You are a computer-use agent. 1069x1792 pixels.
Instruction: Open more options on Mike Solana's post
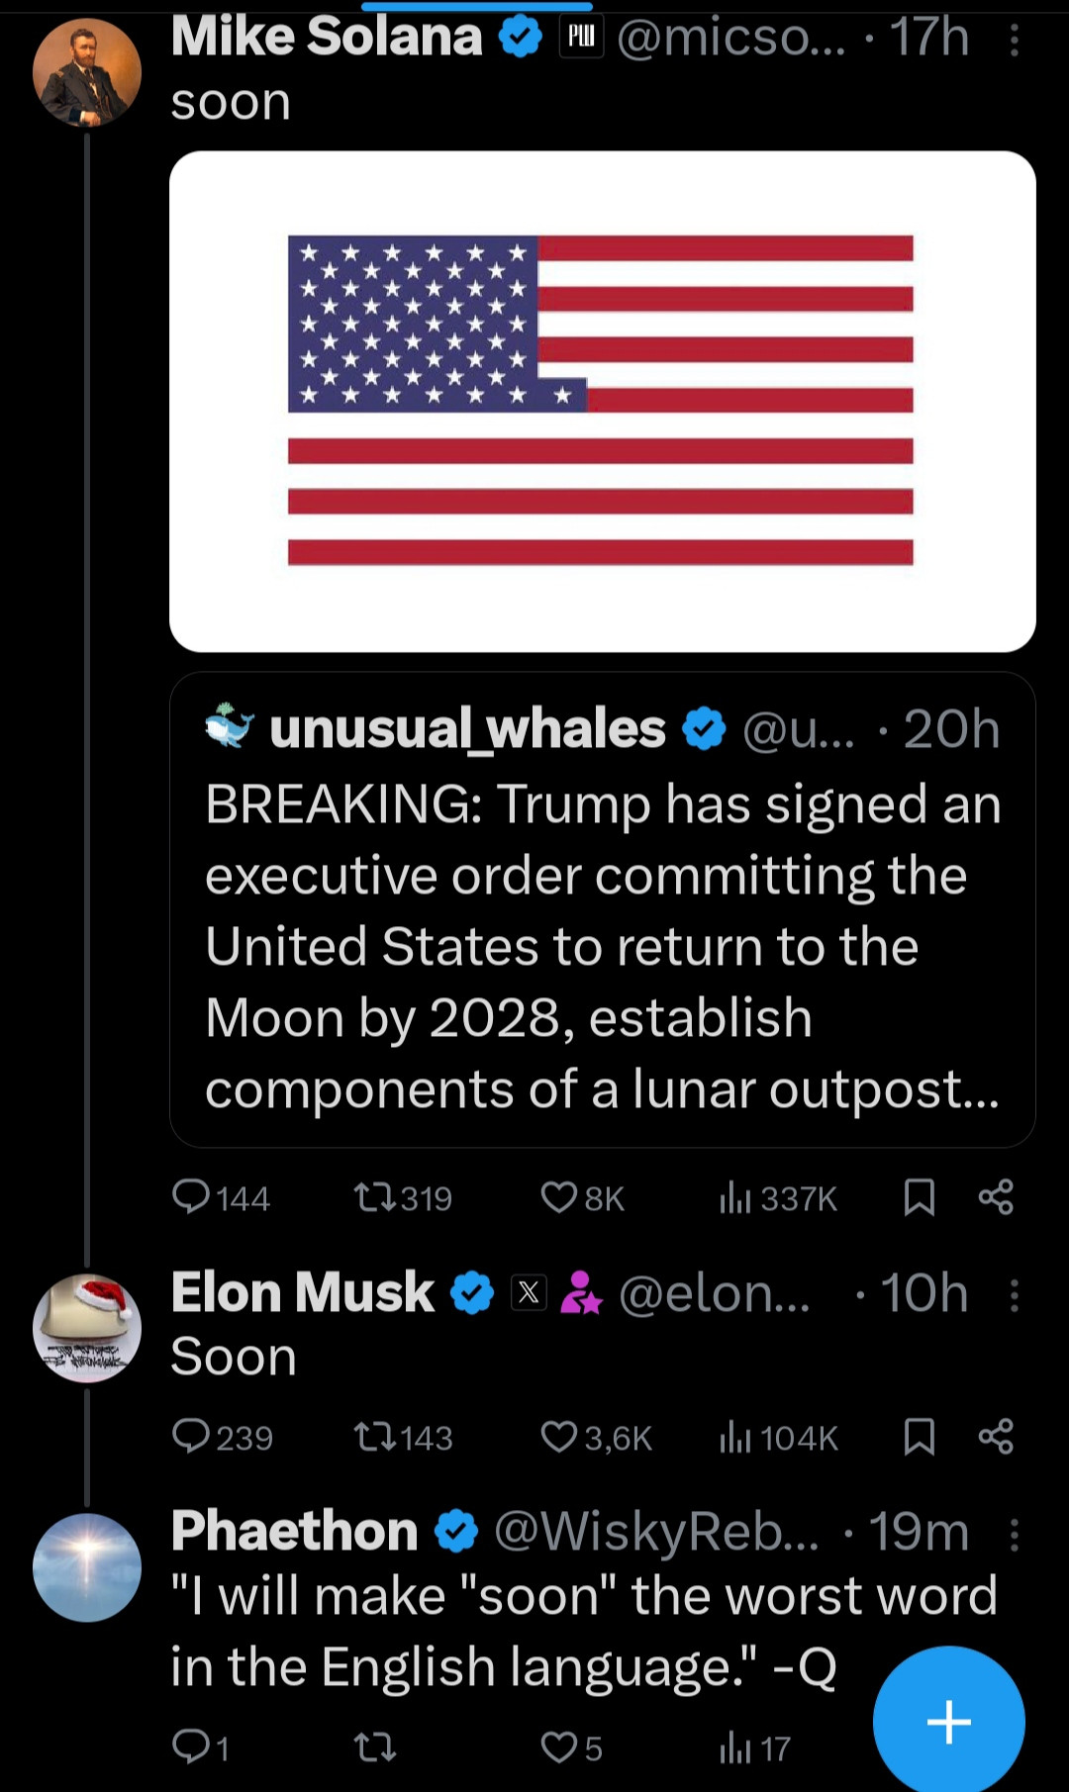pyautogui.click(x=1015, y=41)
